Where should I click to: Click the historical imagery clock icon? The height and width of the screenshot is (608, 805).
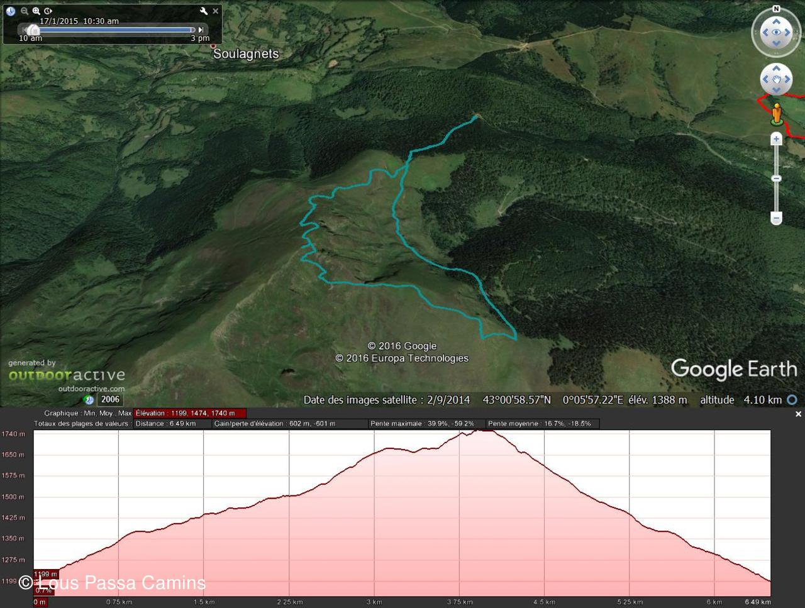pyautogui.click(x=11, y=11)
